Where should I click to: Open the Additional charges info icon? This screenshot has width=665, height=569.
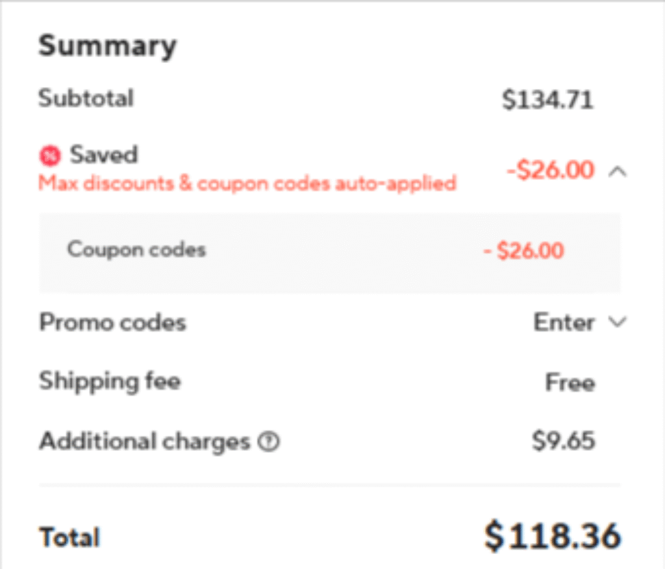[268, 442]
